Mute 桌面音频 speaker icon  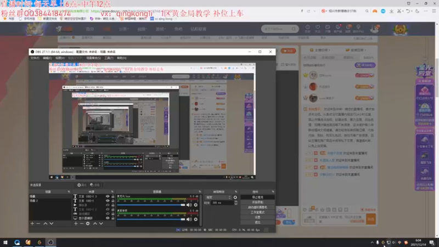(189, 219)
